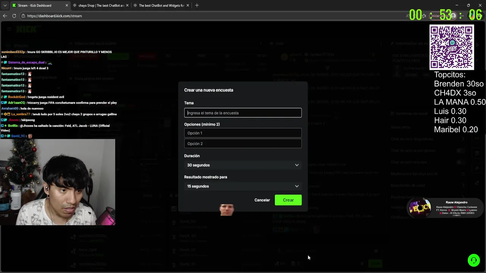Click the Tema poll topic input field

(243, 113)
